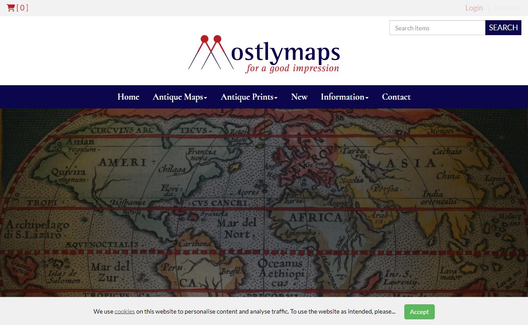
Task: Open the shopping cart icon
Action: 11,7
